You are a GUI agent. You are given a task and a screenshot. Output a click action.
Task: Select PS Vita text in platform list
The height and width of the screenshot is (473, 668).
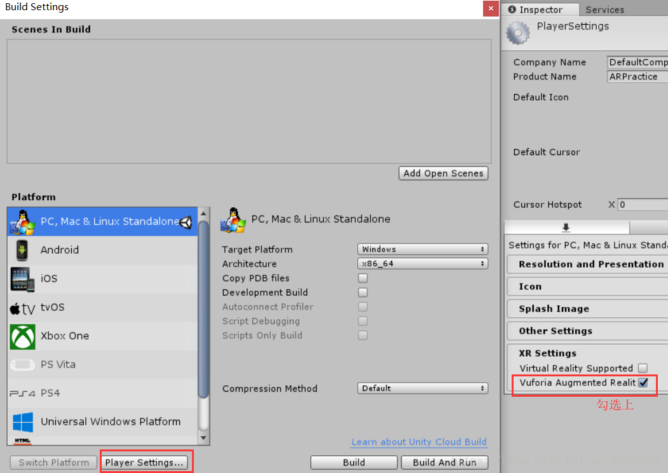pyautogui.click(x=58, y=364)
